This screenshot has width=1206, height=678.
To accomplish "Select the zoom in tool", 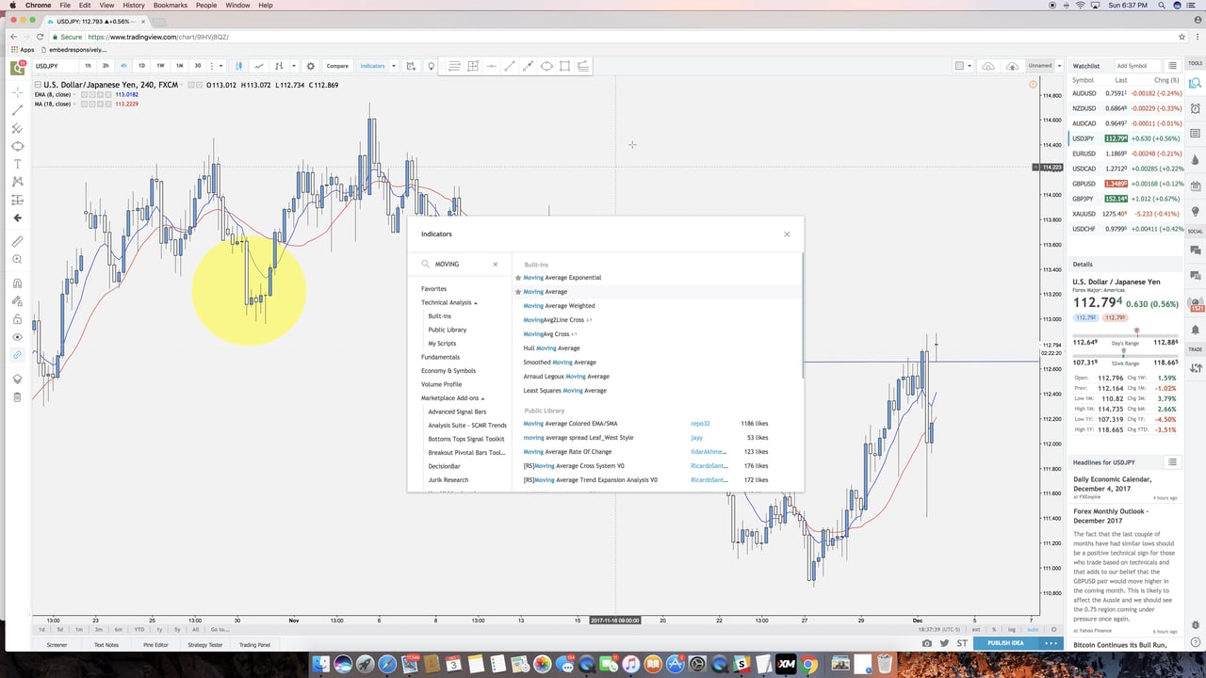I will 17,259.
